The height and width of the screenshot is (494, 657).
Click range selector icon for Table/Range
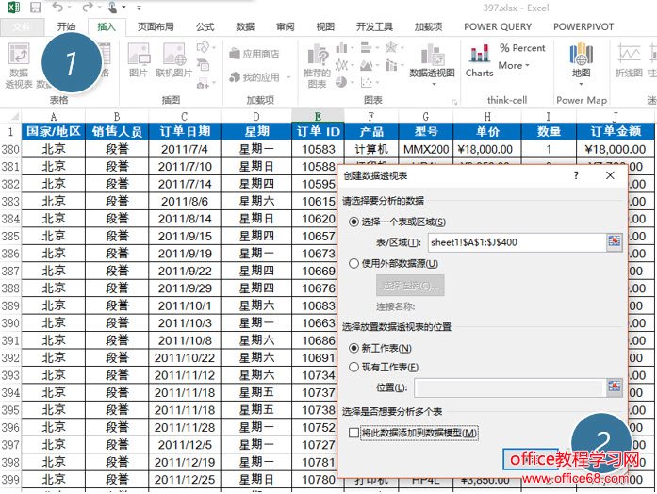pos(615,242)
